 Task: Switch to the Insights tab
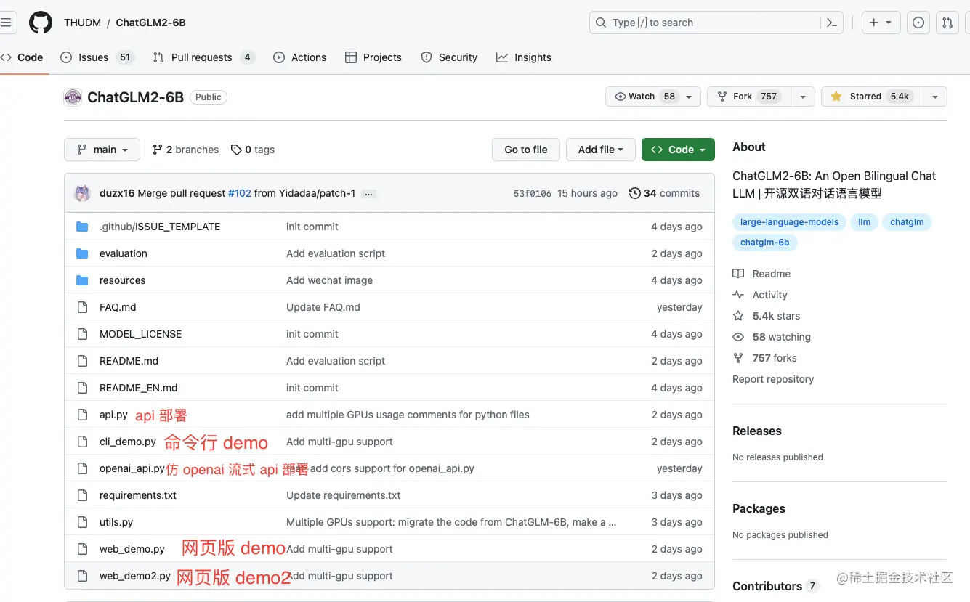(524, 57)
